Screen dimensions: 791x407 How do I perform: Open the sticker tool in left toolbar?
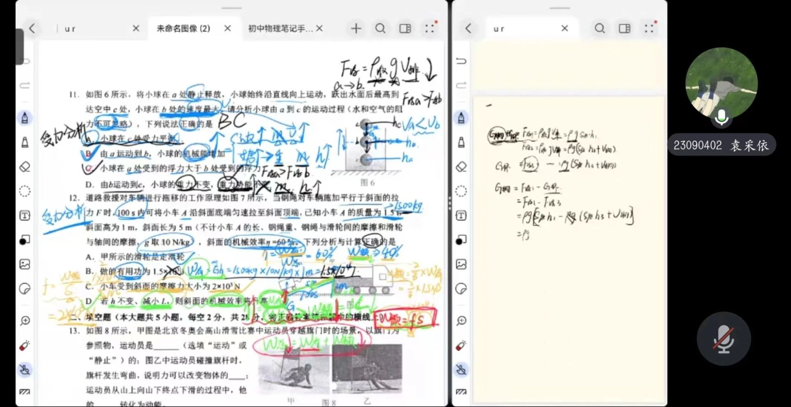[25, 289]
